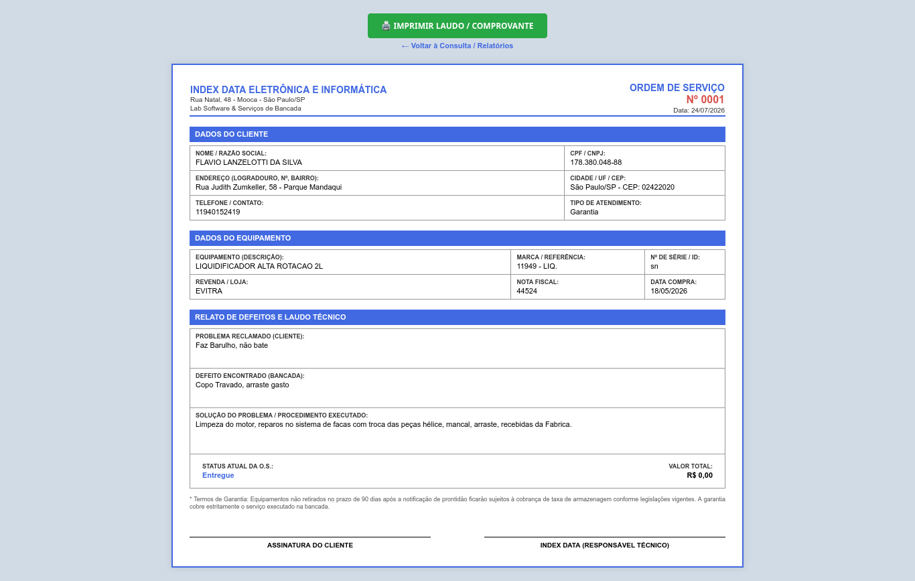
Task: Select the CPF value 178.380.048-88
Action: coord(596,162)
